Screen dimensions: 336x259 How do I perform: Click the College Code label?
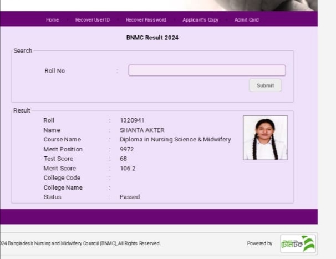click(x=62, y=177)
